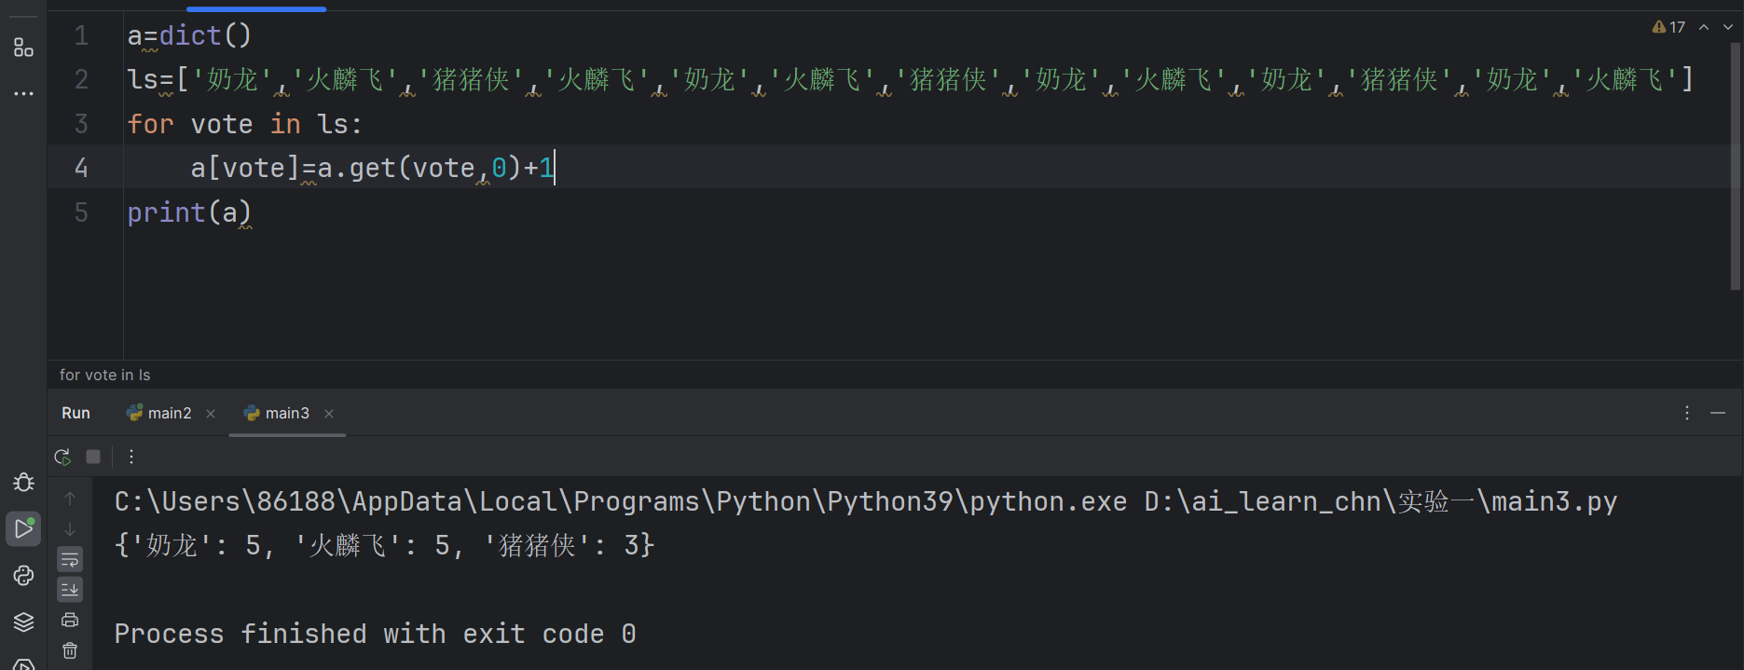Select the main3 run tab
The width and height of the screenshot is (1744, 670).
click(277, 413)
